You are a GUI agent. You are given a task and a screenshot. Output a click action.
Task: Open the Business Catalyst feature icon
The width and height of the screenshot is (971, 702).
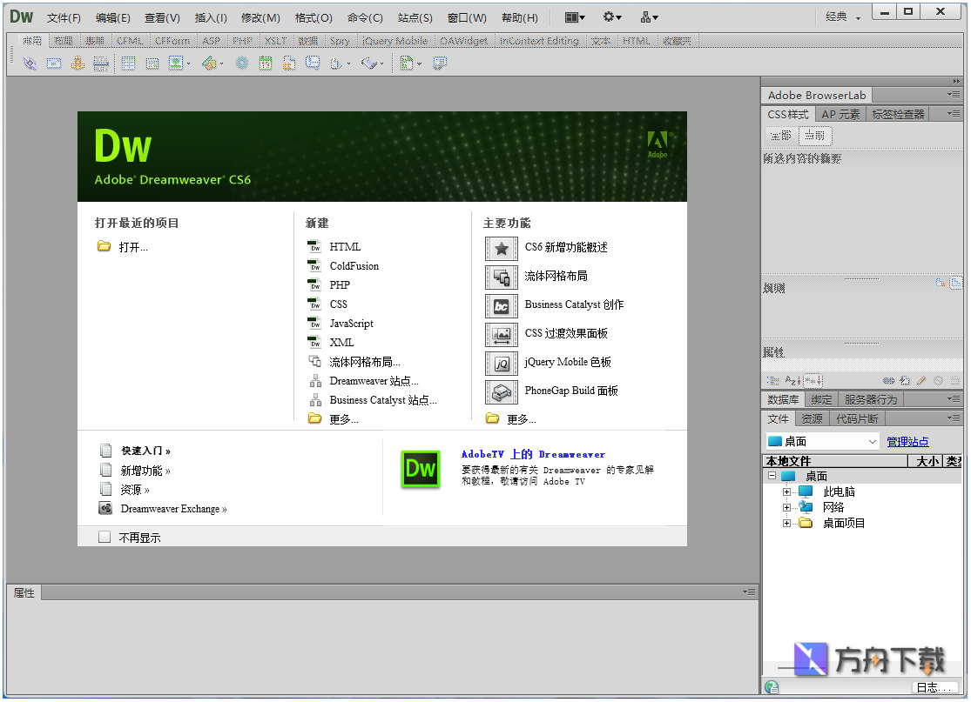[x=501, y=306]
